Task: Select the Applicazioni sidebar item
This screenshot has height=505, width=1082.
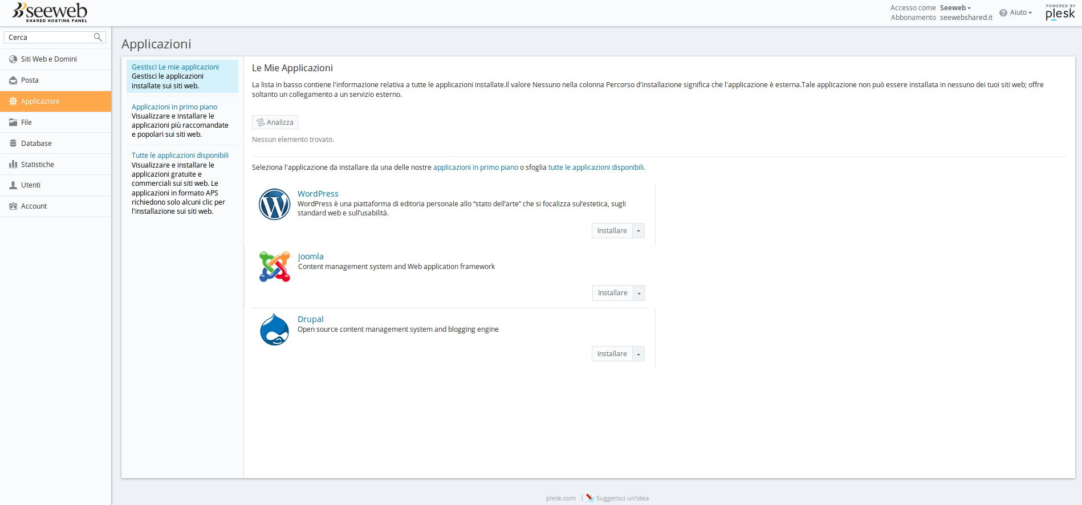Action: click(x=56, y=101)
